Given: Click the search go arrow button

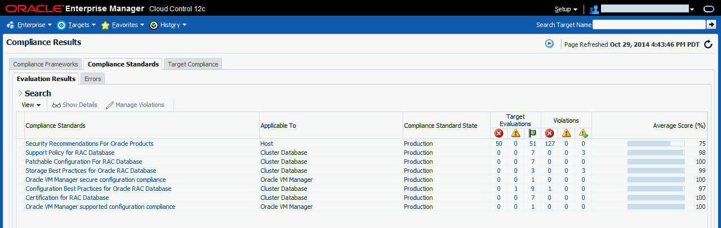Looking at the screenshot, I should [711, 25].
